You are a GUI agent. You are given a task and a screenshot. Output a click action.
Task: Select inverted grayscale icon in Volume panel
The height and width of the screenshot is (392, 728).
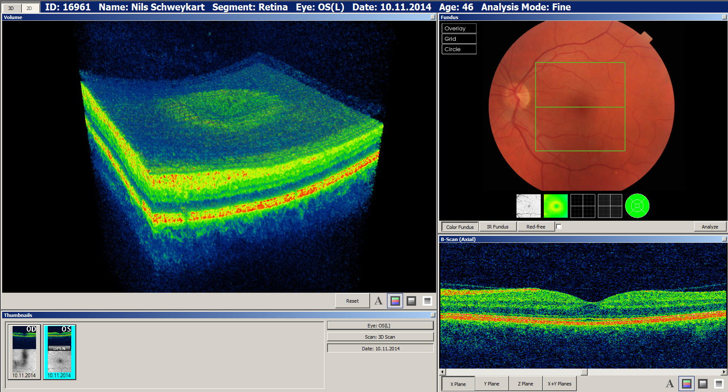[427, 301]
